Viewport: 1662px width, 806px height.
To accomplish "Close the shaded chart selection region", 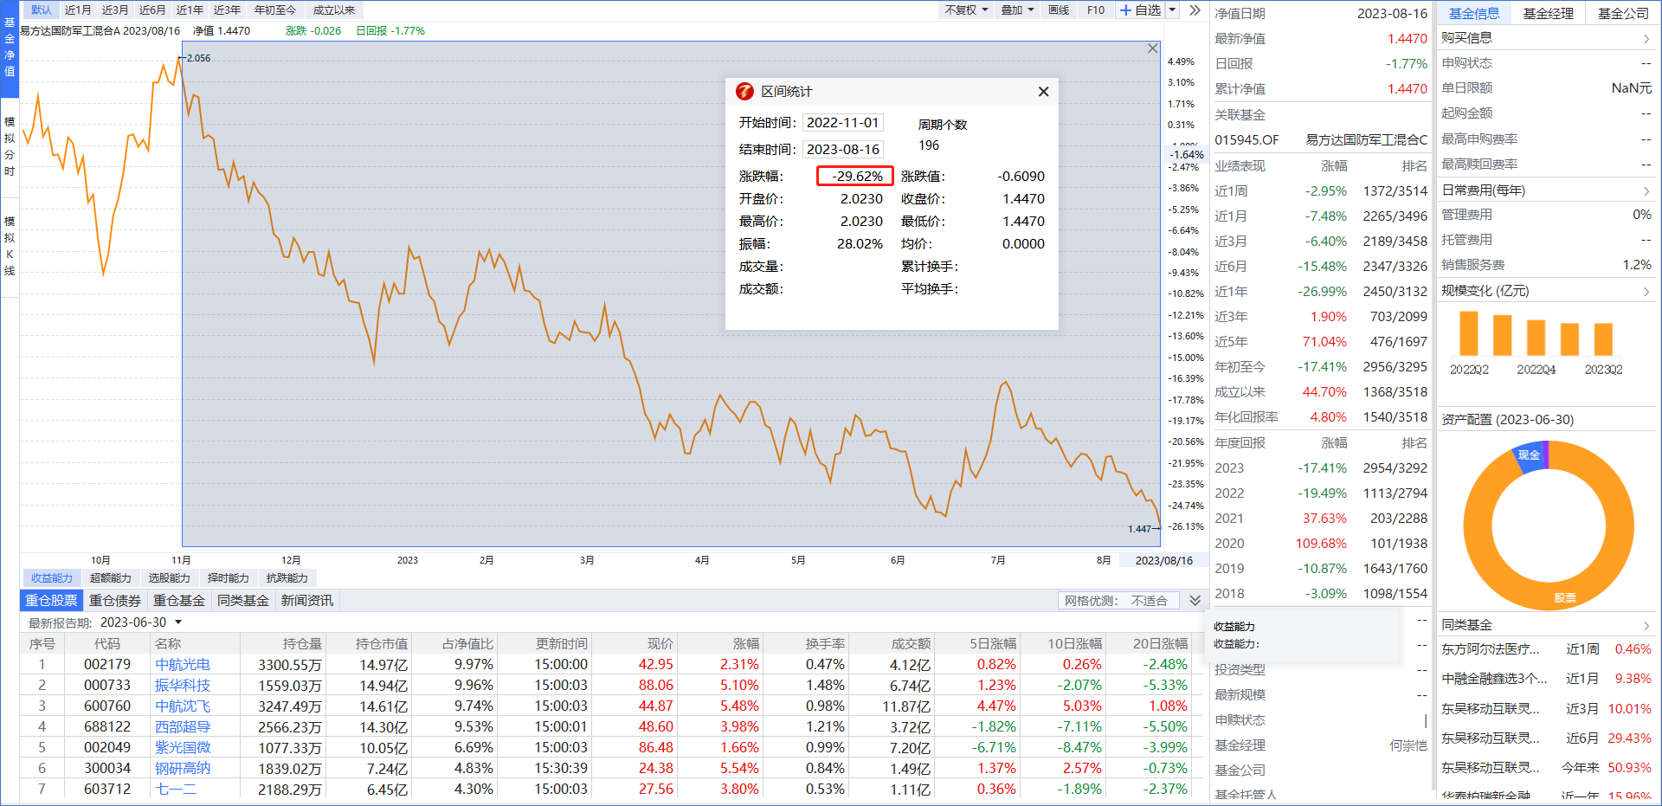I will coord(1152,48).
